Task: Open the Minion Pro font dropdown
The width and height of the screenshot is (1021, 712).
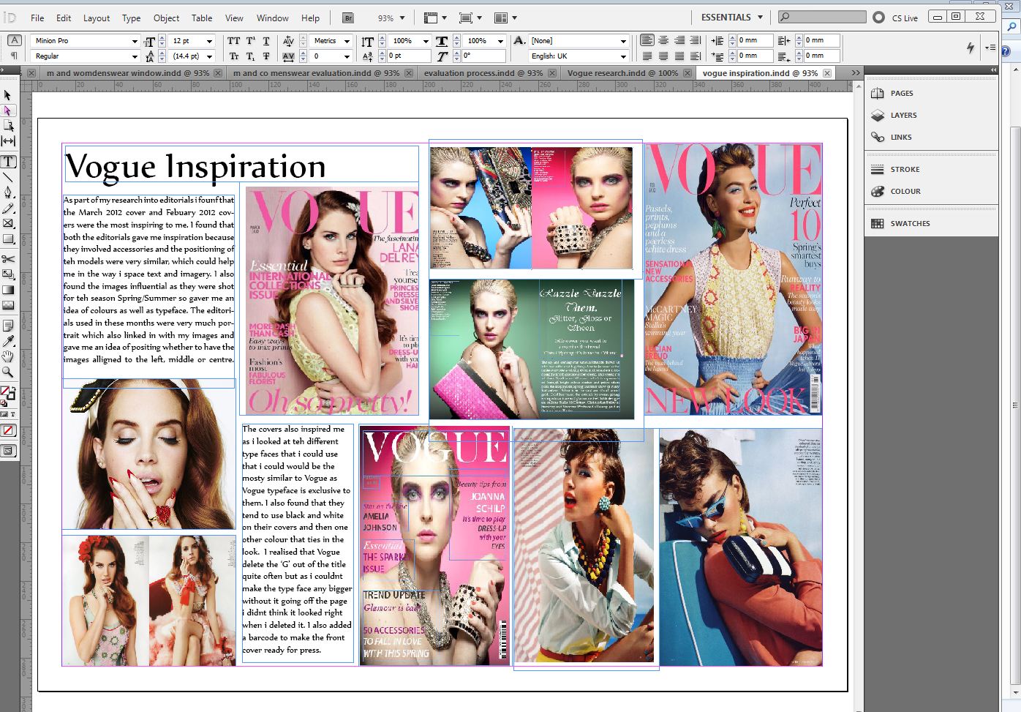Action: click(135, 42)
